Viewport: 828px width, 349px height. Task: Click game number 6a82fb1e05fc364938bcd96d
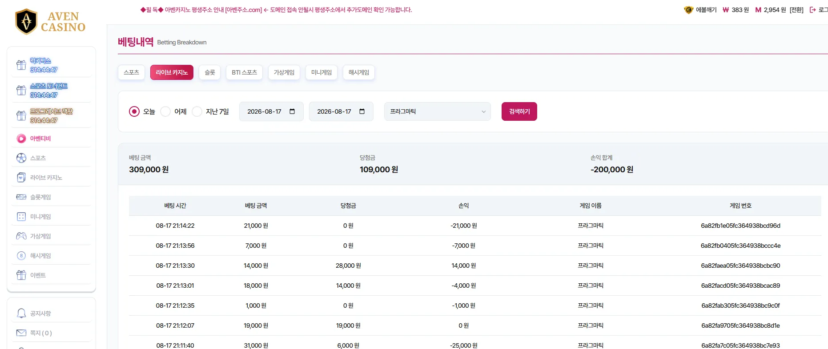pyautogui.click(x=740, y=226)
